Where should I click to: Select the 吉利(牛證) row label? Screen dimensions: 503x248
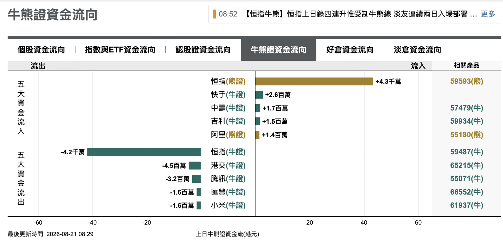[x=228, y=121]
